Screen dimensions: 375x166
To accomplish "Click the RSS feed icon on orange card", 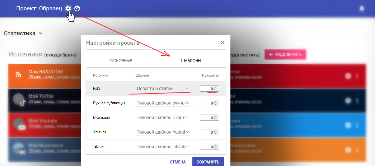I will (18, 75).
